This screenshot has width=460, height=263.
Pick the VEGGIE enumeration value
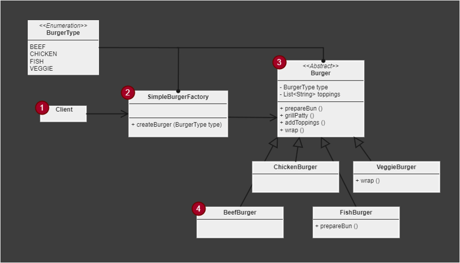[x=41, y=68]
